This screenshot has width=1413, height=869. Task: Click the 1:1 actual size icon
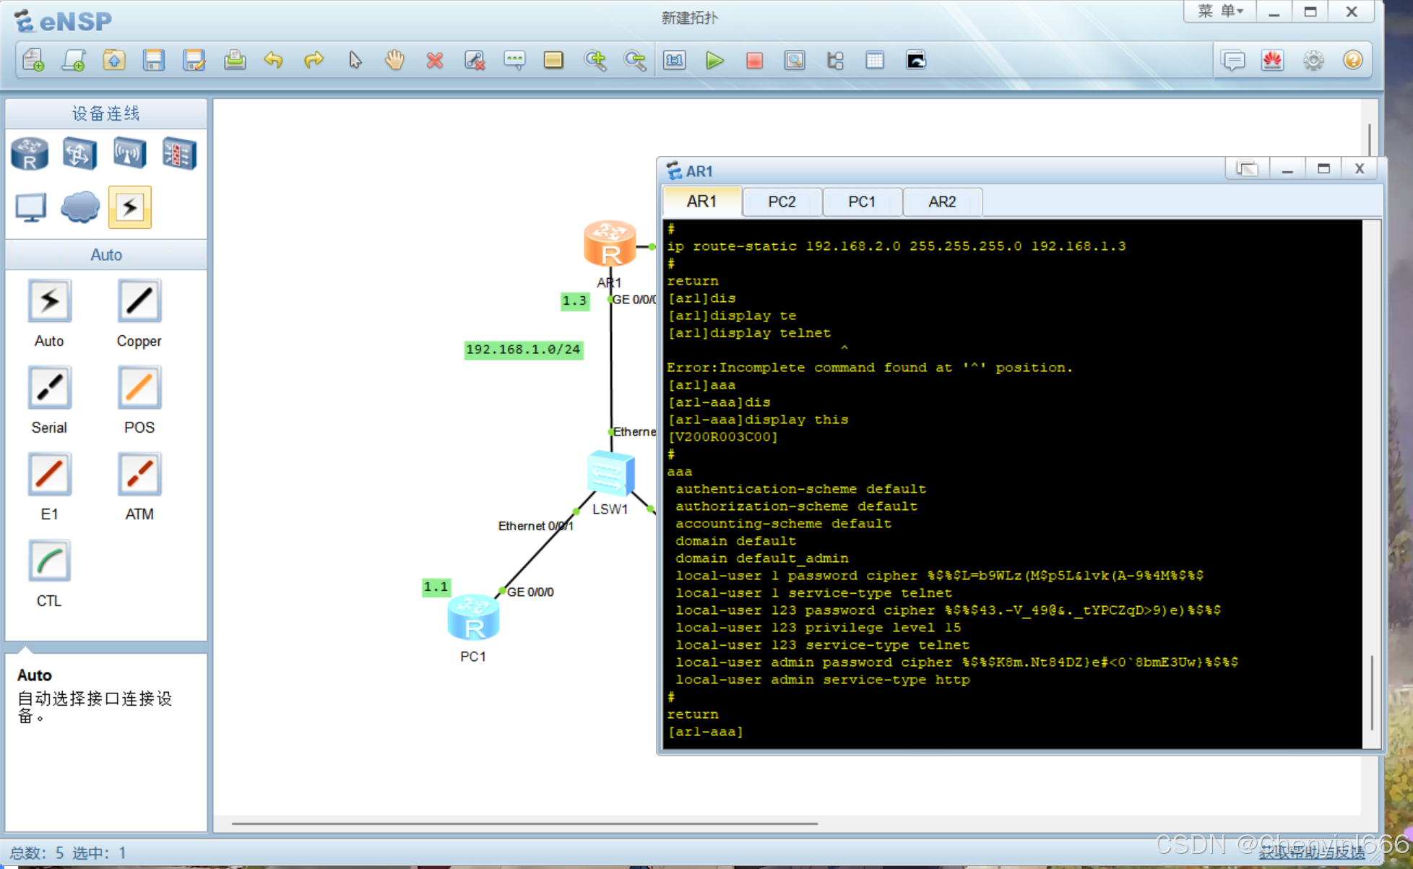[674, 61]
